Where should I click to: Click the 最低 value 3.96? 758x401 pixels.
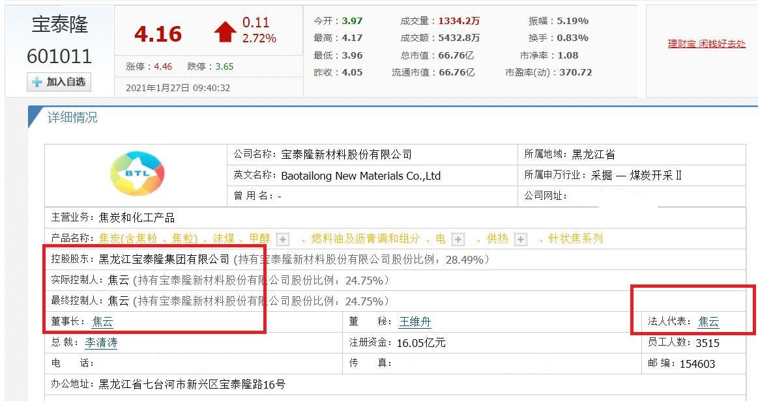tap(352, 55)
